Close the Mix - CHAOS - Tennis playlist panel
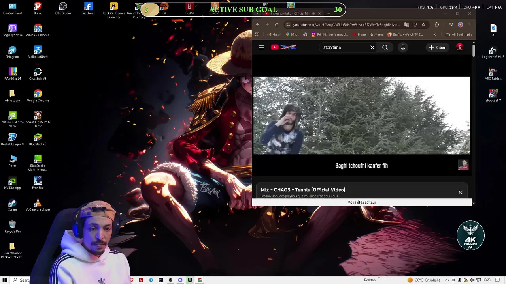 pos(460,192)
